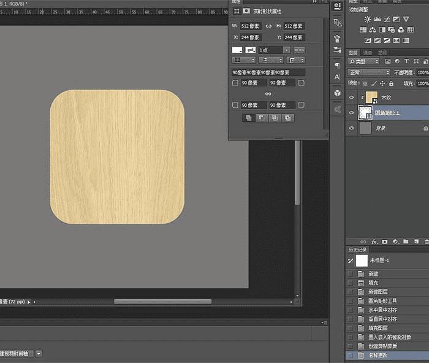Click the lock position icon in Layers

click(x=383, y=82)
